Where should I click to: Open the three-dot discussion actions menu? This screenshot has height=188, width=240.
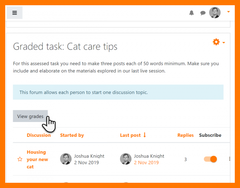(230, 159)
